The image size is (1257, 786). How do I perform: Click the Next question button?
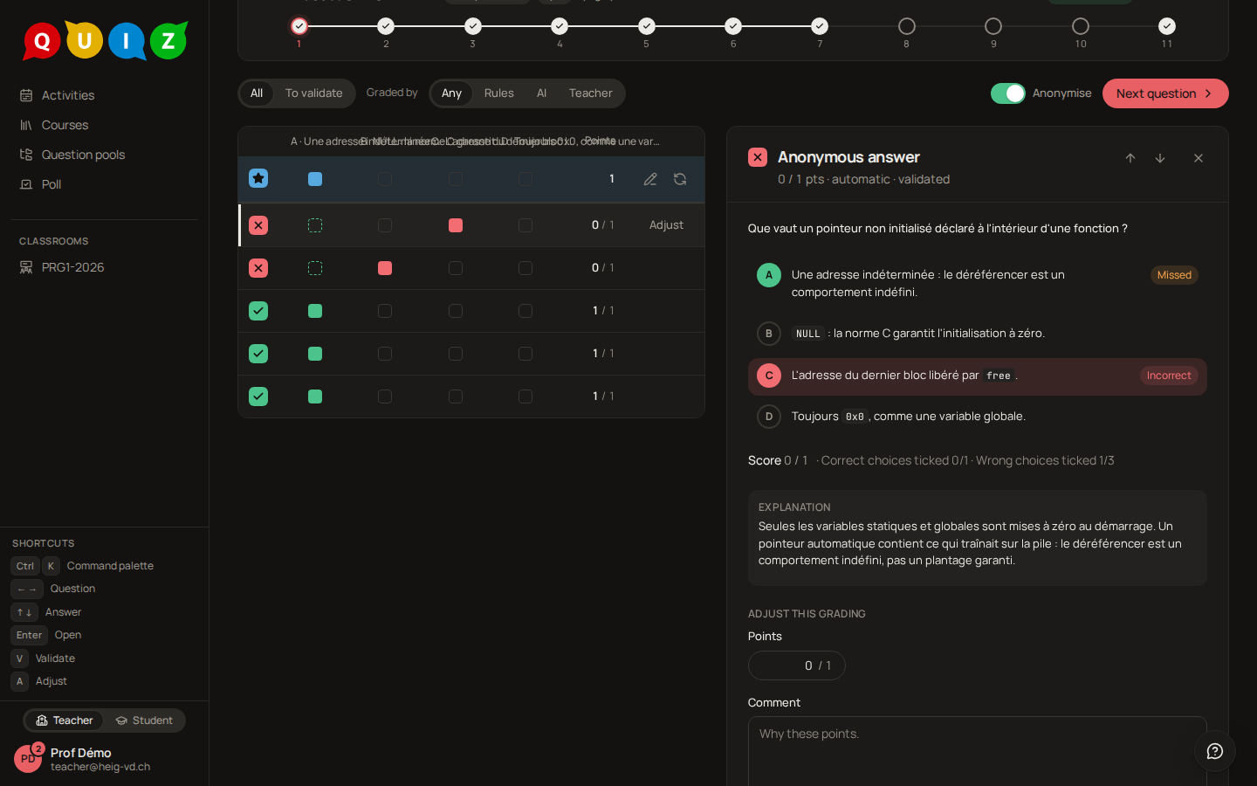pos(1165,93)
